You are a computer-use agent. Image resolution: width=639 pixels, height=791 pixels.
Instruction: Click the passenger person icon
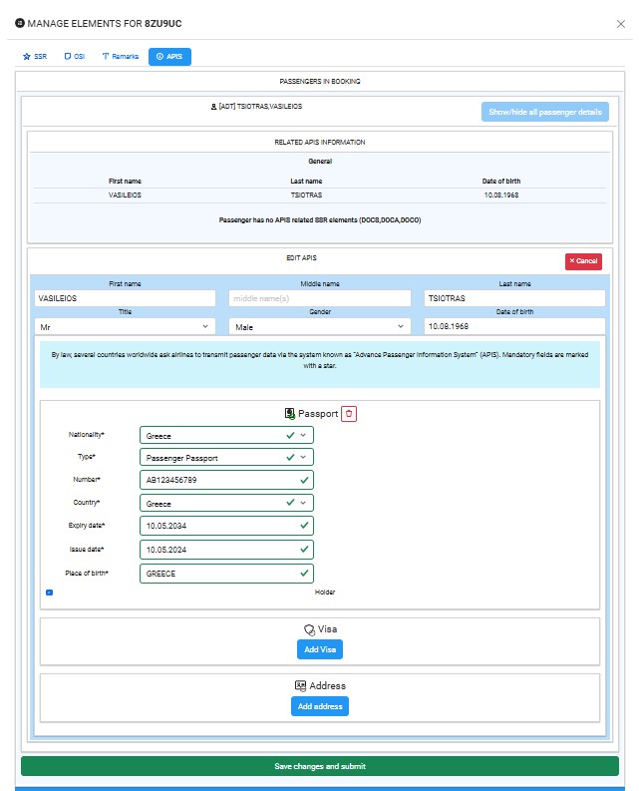[213, 107]
